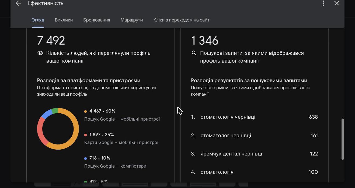Click the value 122
Image resolution: width=355 pixels, height=188 pixels.
tap(314, 154)
